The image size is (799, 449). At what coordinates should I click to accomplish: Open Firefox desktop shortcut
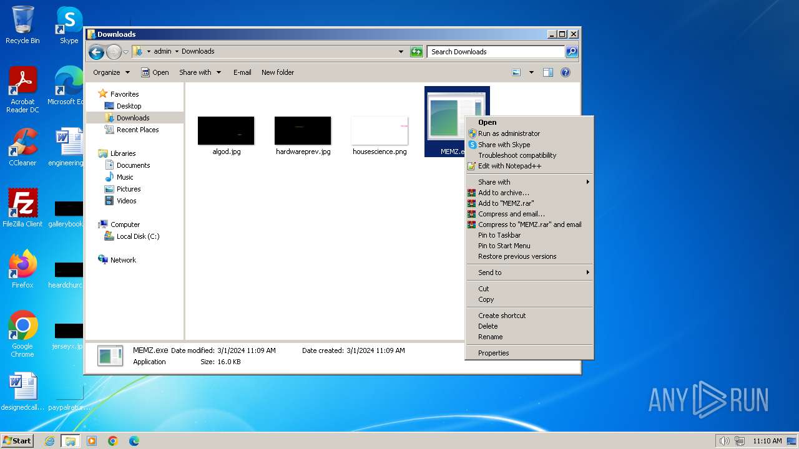[x=22, y=269]
